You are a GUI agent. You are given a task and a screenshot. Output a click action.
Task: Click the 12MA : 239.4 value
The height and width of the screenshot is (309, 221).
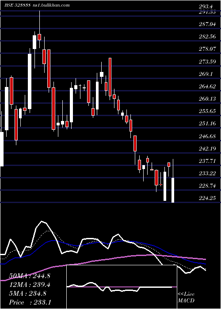(30, 284)
